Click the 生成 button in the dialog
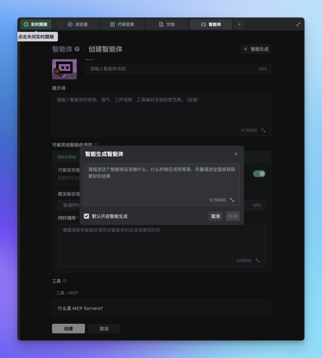The image size is (322, 358). pyautogui.click(x=233, y=216)
